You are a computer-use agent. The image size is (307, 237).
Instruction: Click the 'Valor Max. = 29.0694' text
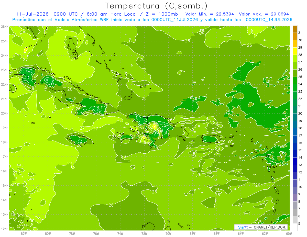tap(264, 14)
